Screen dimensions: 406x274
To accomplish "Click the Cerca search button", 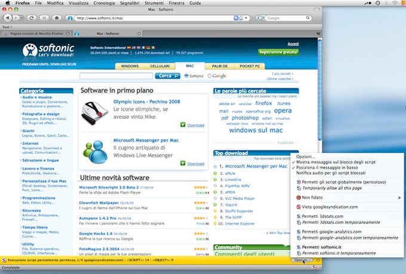I will pos(168,76).
